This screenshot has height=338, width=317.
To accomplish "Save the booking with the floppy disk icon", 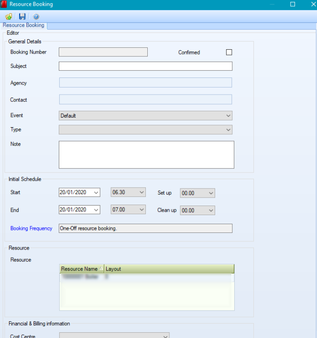I will point(22,17).
